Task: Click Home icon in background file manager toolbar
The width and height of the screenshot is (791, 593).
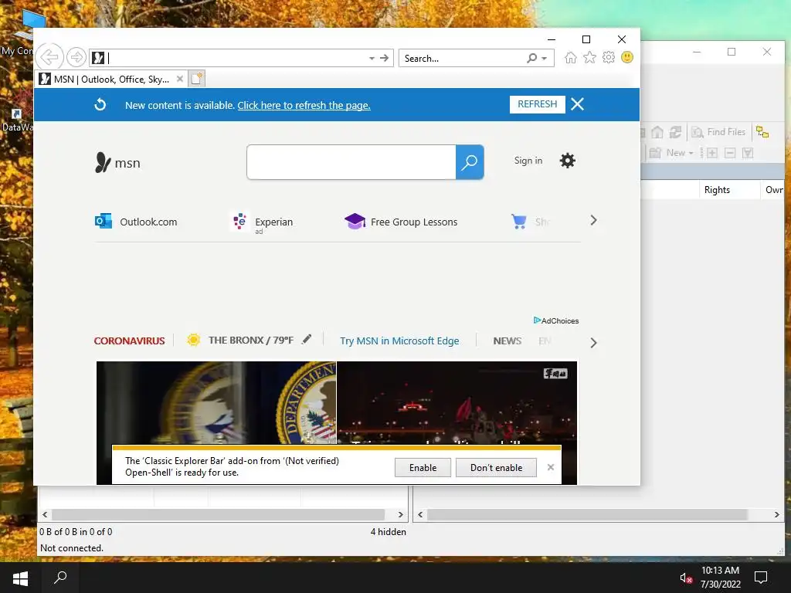Action: [x=657, y=132]
